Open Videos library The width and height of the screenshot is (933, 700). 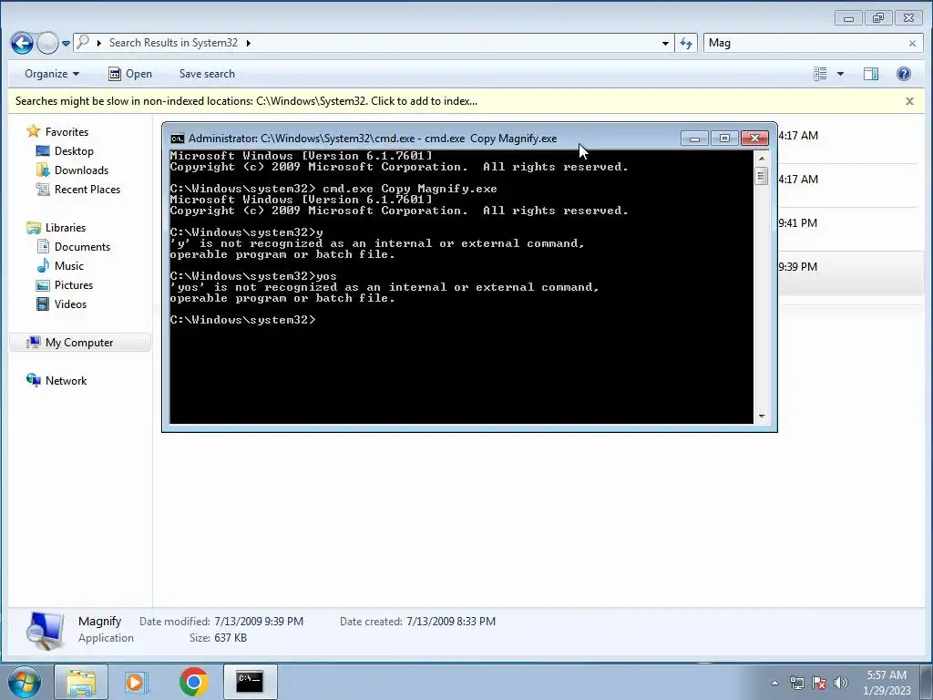coord(70,304)
